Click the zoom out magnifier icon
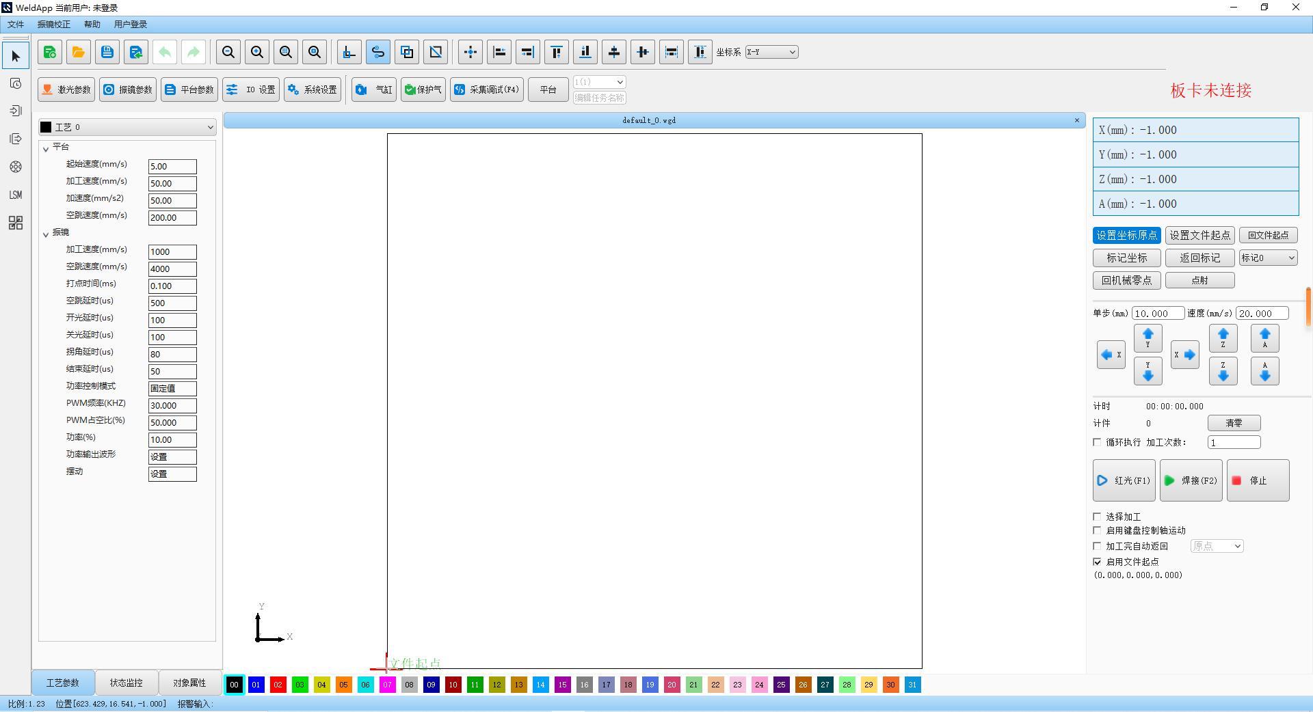This screenshot has width=1313, height=712. point(228,52)
